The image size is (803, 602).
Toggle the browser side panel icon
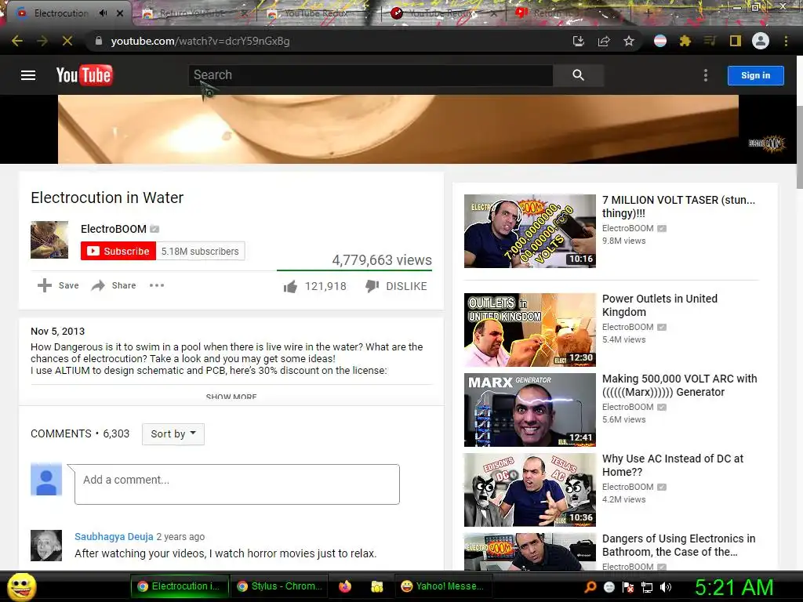[x=736, y=41]
